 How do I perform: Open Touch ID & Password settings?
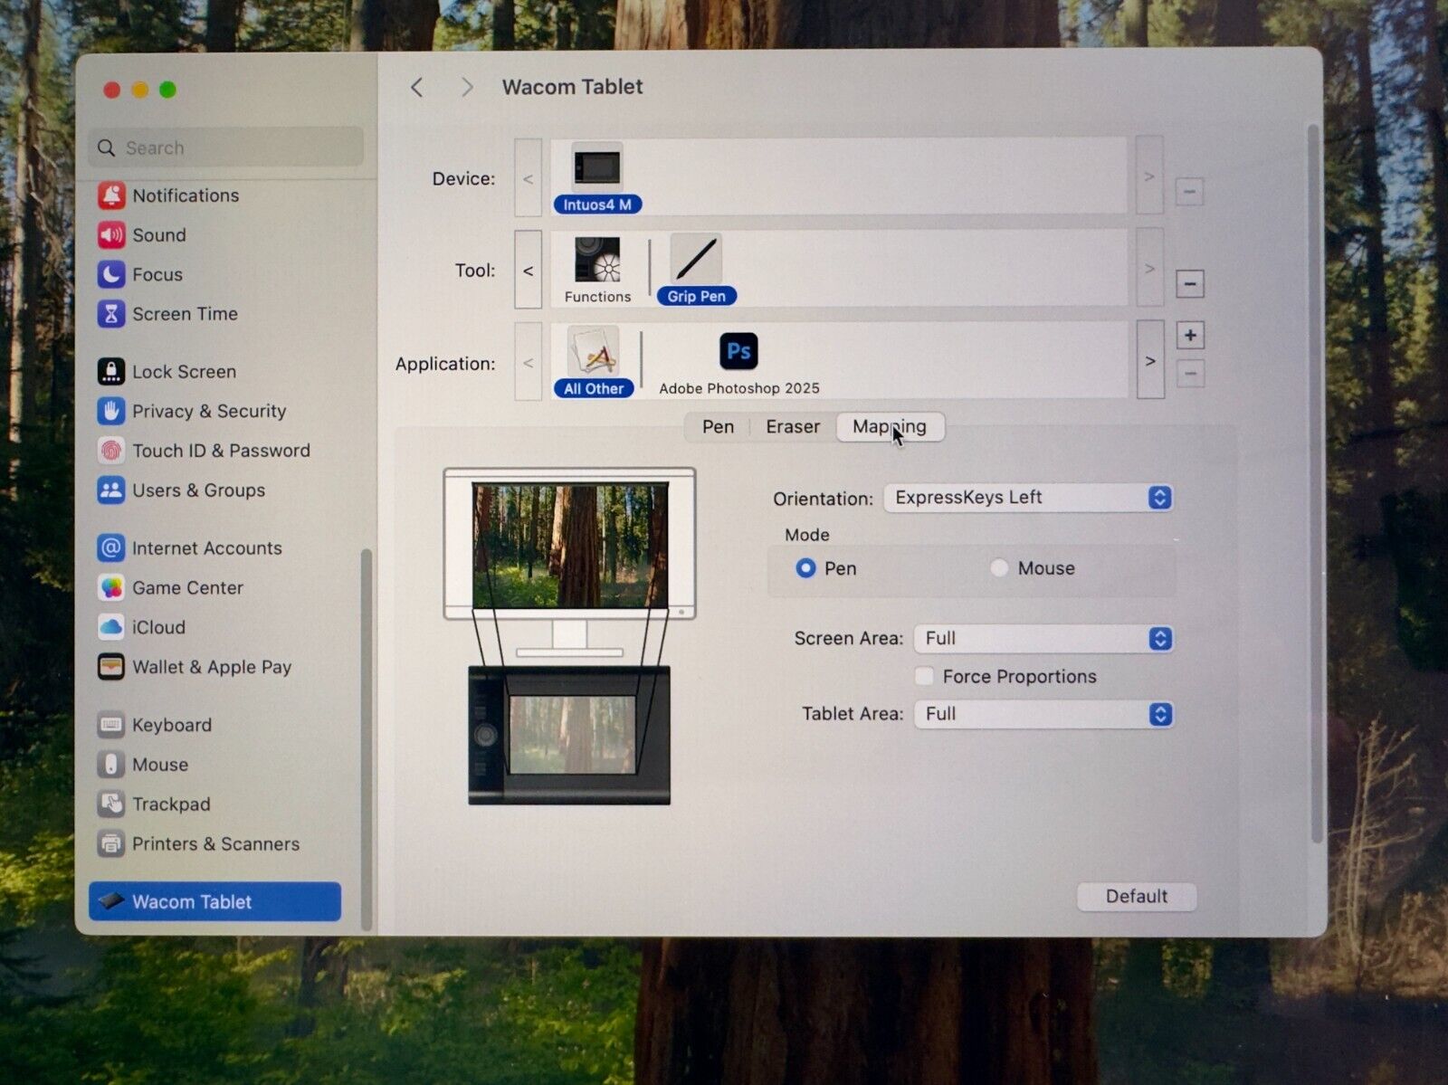tap(204, 451)
